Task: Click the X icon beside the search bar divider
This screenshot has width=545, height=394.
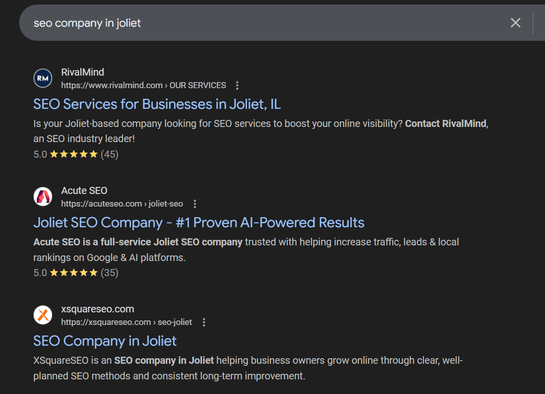Action: click(x=515, y=23)
